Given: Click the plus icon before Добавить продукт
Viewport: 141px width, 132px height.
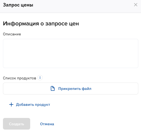Looking at the screenshot, I should (11, 104).
